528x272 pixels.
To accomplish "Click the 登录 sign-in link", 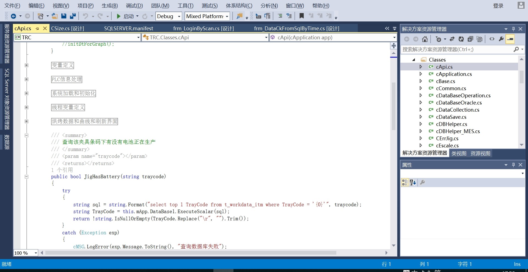I will click(x=498, y=6).
